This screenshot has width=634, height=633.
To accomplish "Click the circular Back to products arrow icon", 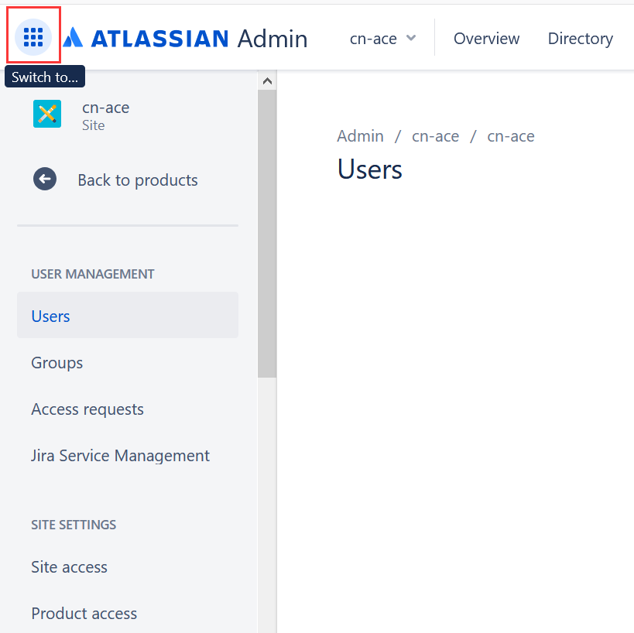I will [x=45, y=179].
